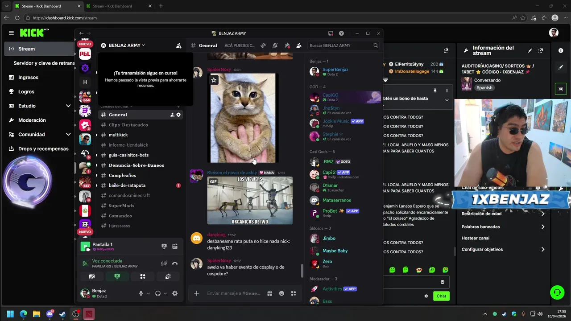Open microphone input options arrow
This screenshot has height=321, width=571.
click(149, 293)
